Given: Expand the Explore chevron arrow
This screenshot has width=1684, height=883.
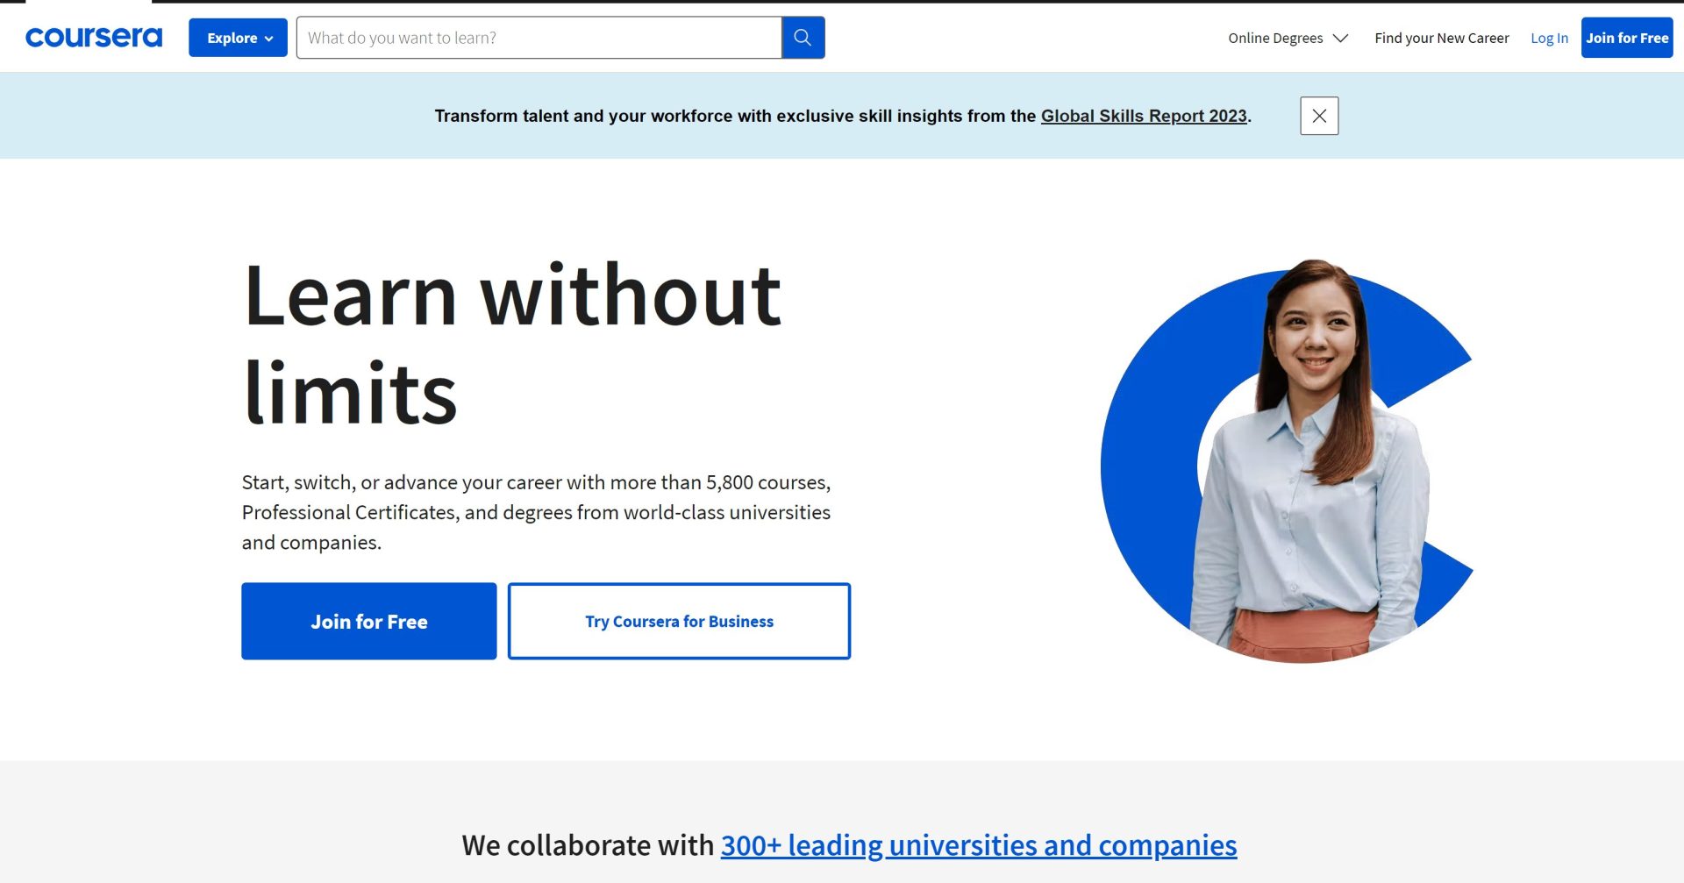Looking at the screenshot, I should (x=269, y=39).
